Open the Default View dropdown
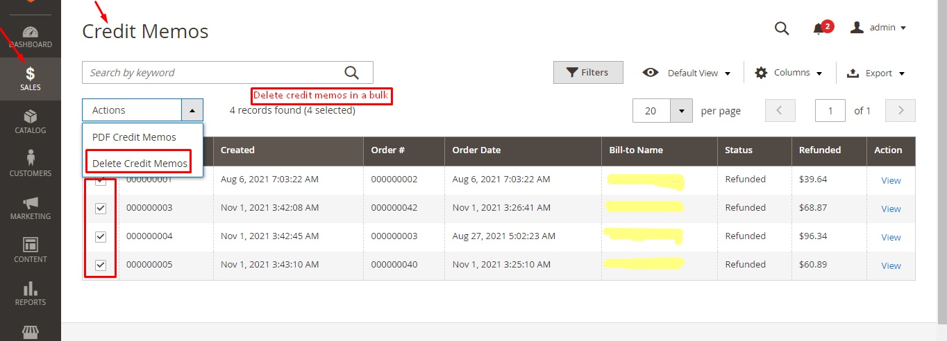This screenshot has width=947, height=341. pyautogui.click(x=687, y=73)
